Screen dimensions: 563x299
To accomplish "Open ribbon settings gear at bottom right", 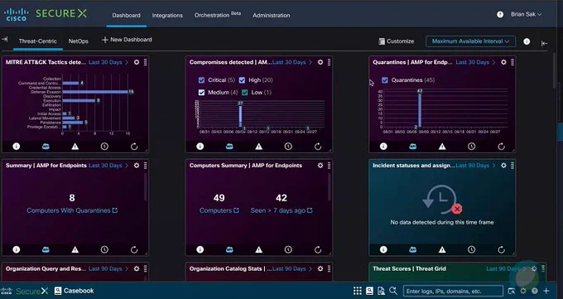I will coord(523,291).
